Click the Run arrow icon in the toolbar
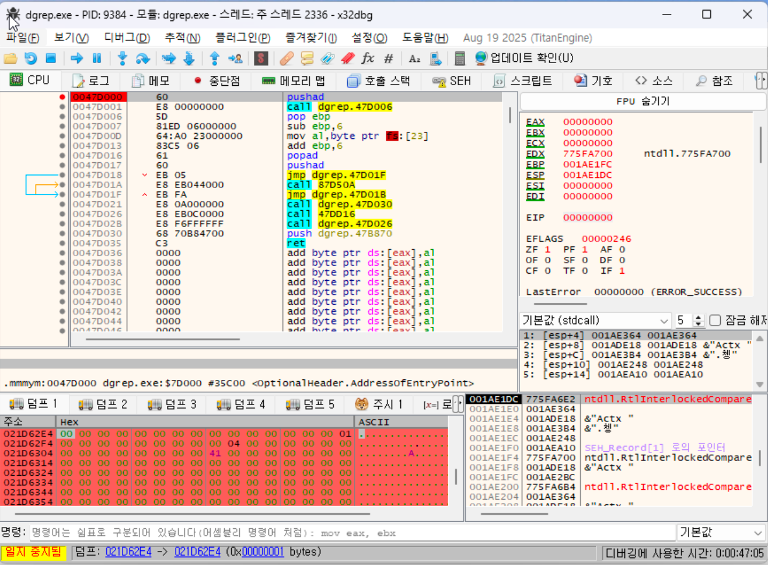This screenshot has width=768, height=565. coord(76,58)
